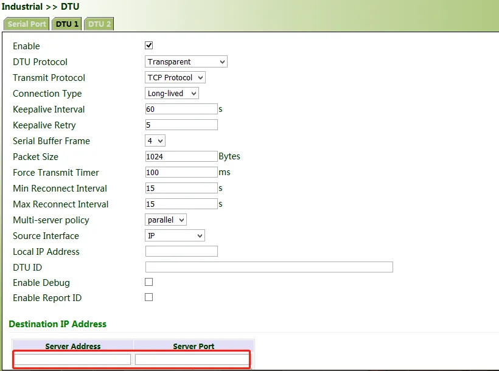This screenshot has height=371, width=499.
Task: Click the DTU ID input field
Action: [269, 267]
